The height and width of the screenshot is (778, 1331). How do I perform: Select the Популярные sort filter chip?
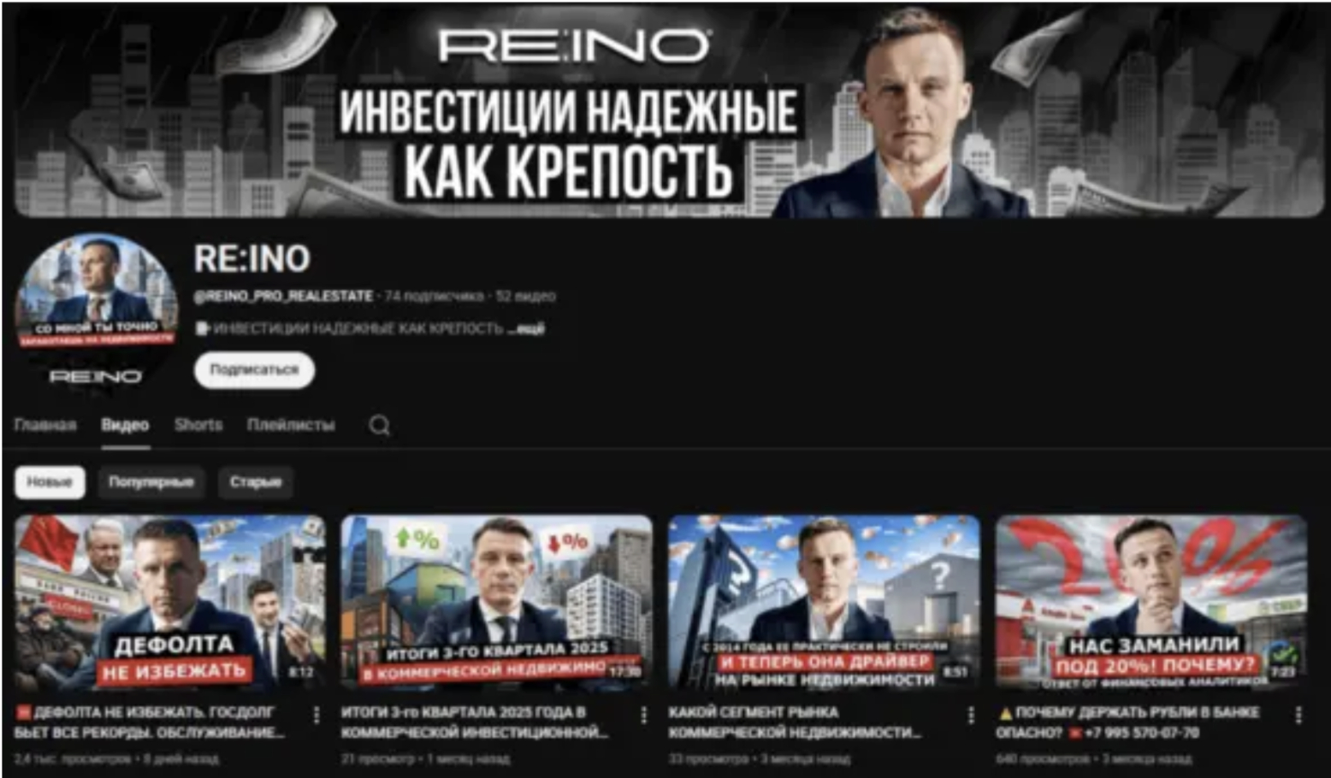click(151, 482)
